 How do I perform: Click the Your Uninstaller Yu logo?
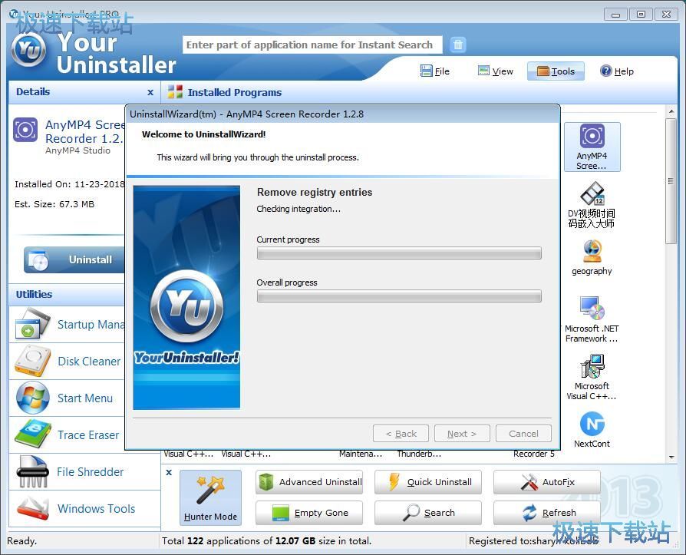(28, 49)
